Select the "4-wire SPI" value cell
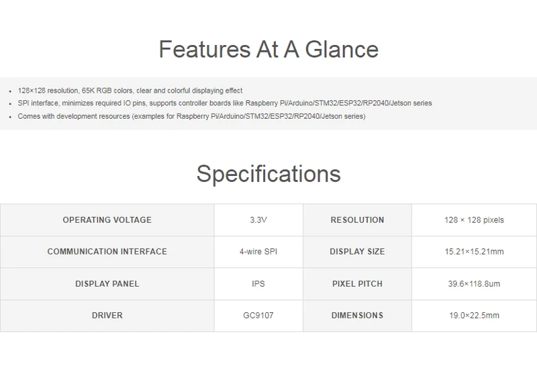The image size is (537, 366). coord(258,252)
